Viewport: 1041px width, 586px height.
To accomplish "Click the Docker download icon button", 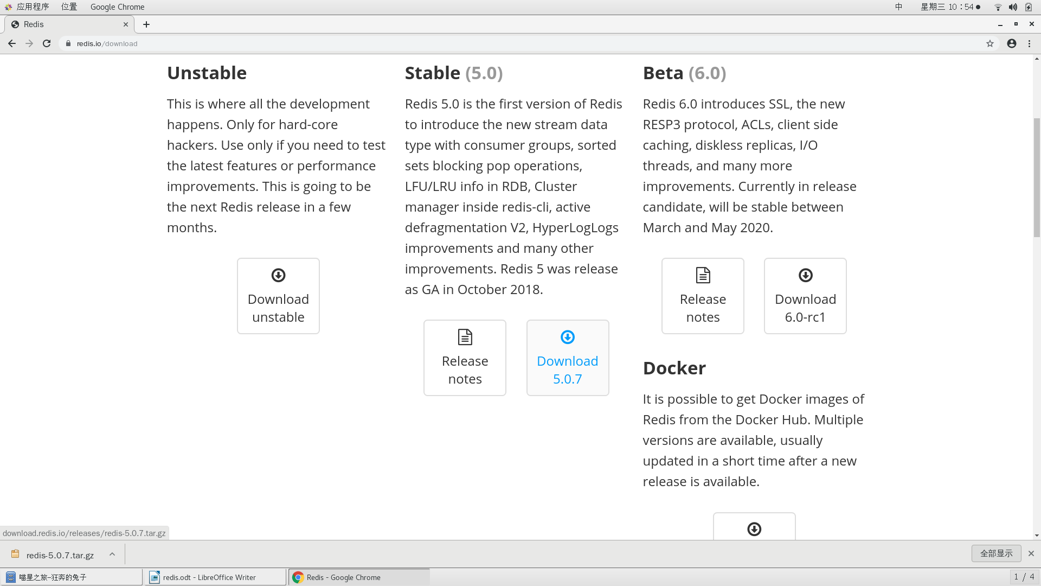I will [x=754, y=527].
